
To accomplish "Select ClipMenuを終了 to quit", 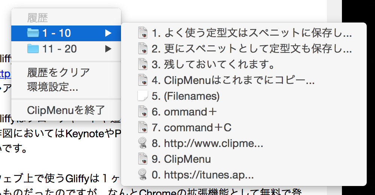I will [x=66, y=110].
